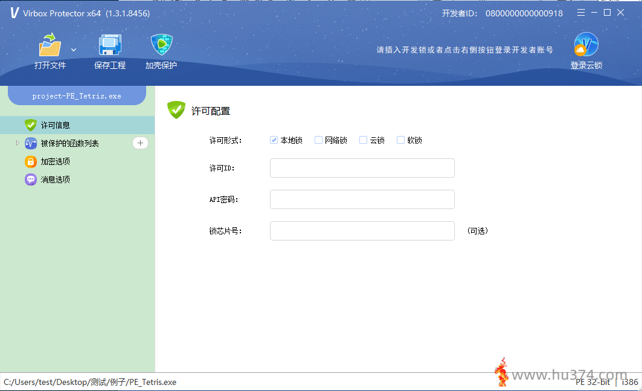Maximize the Virbox Protector window
This screenshot has width=642, height=391.
tap(607, 13)
